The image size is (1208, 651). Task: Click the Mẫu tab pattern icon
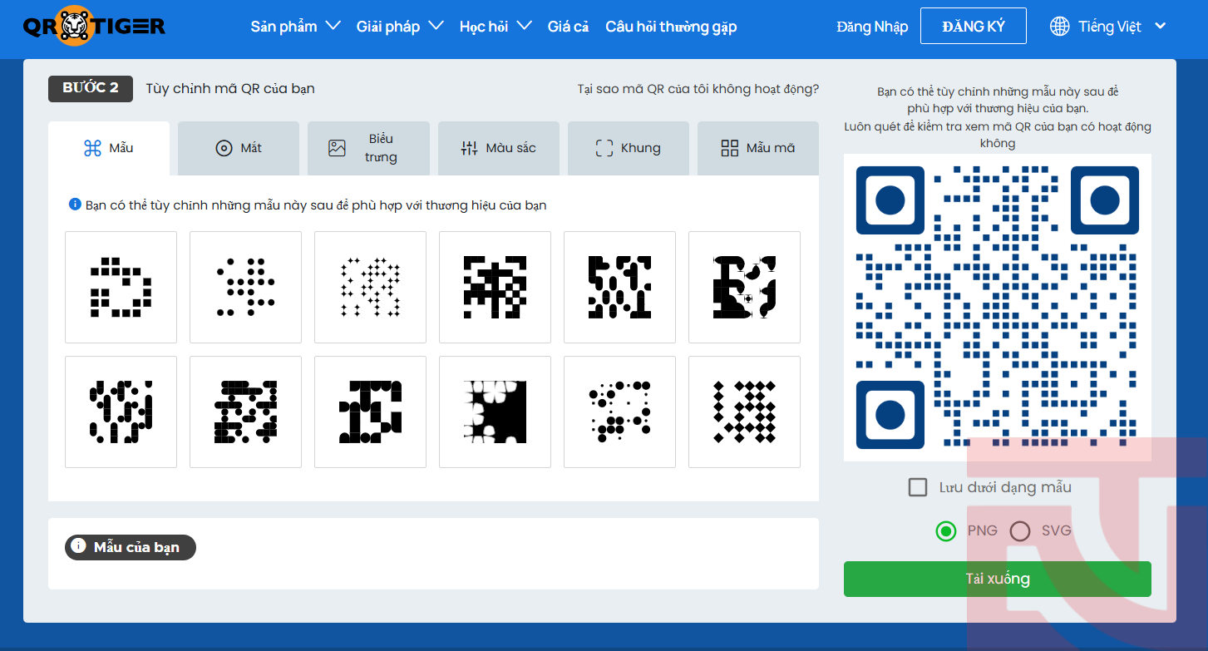93,148
